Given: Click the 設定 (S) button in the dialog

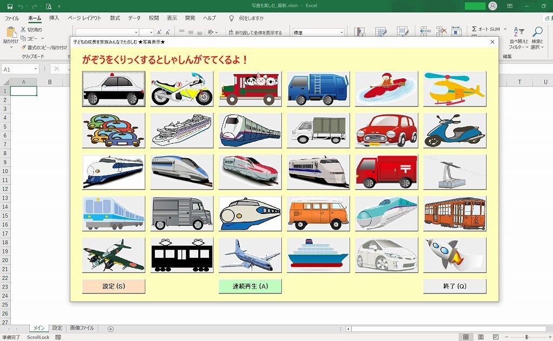Looking at the screenshot, I should (113, 286).
